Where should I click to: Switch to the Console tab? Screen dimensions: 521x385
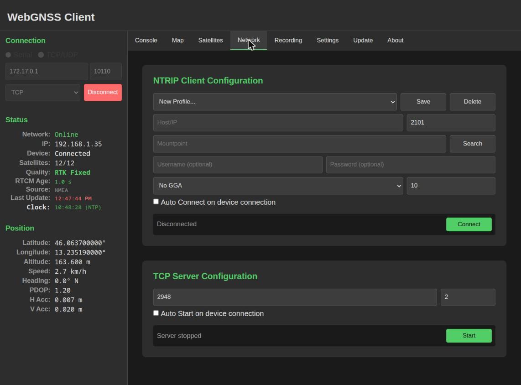[146, 40]
